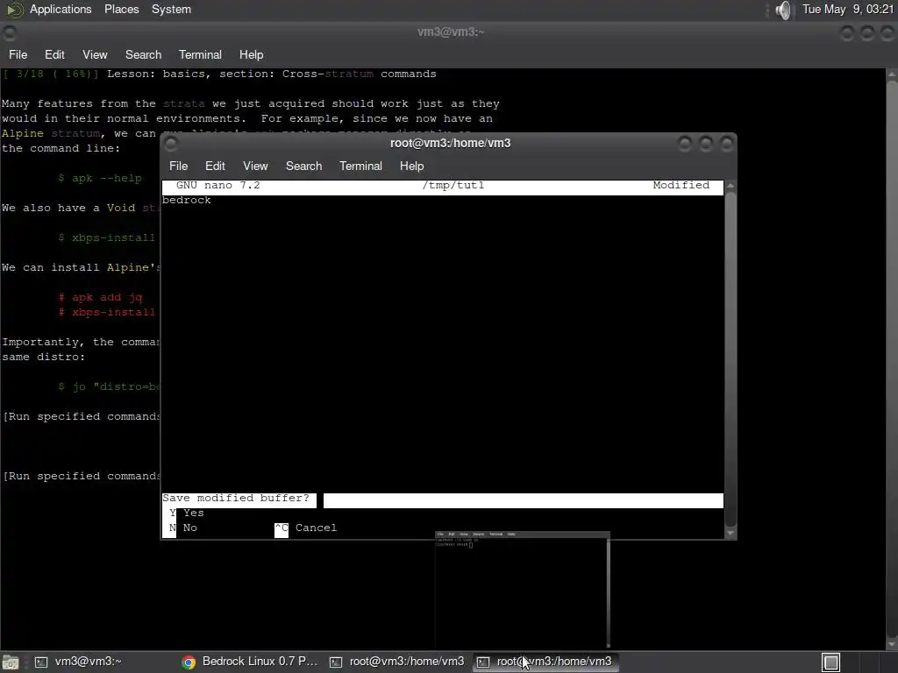The image size is (898, 673).
Task: Click the apk --help command line
Action: pos(100,178)
